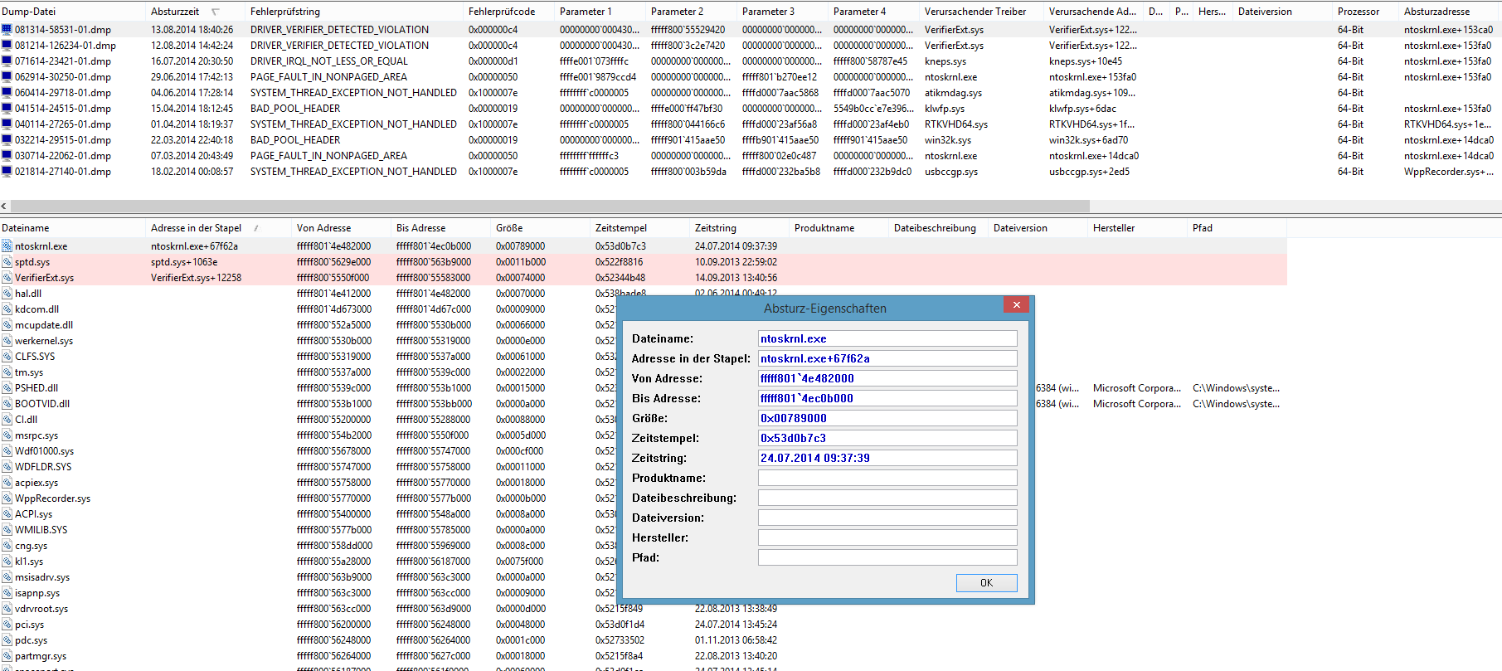Click the mcupdate.dll module icon
Image resolution: width=1502 pixels, height=671 pixels.
(7, 324)
